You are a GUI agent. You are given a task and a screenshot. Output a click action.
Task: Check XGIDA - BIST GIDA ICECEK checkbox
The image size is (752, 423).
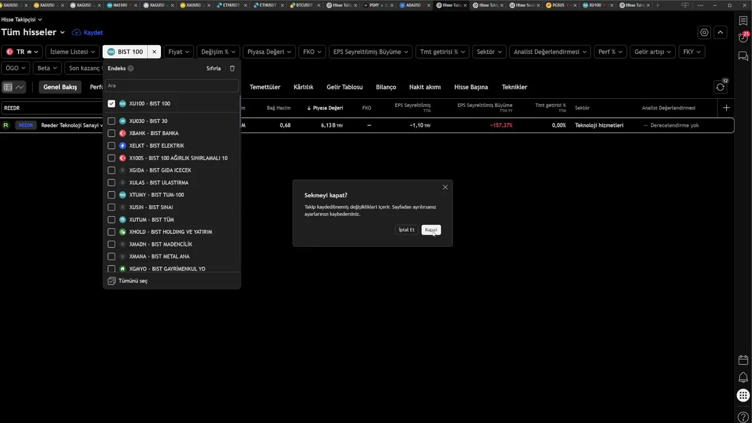(x=112, y=170)
